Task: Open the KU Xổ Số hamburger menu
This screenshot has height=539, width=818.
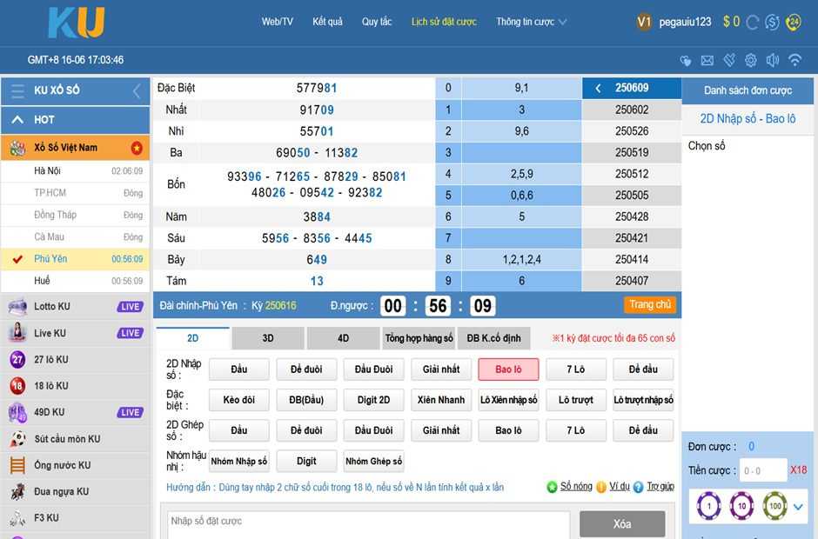Action: [17, 90]
